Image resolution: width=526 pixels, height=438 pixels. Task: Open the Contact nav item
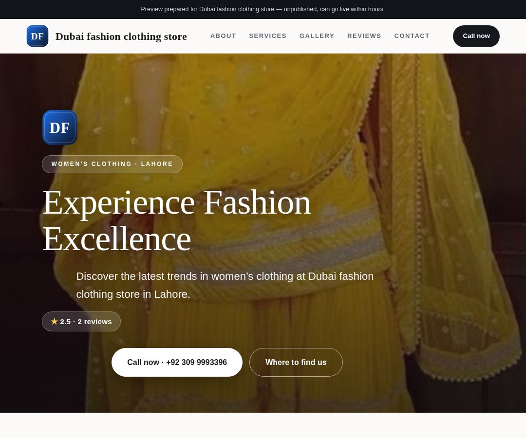(x=412, y=36)
